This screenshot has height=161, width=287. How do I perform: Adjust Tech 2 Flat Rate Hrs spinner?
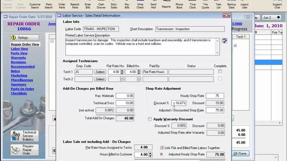[122, 79]
